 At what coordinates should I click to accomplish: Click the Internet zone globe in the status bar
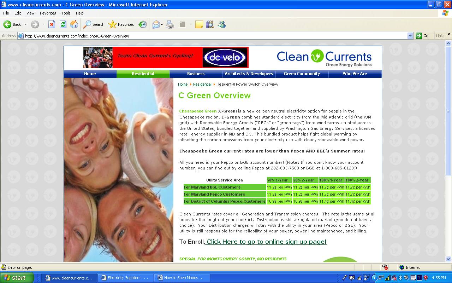402,267
